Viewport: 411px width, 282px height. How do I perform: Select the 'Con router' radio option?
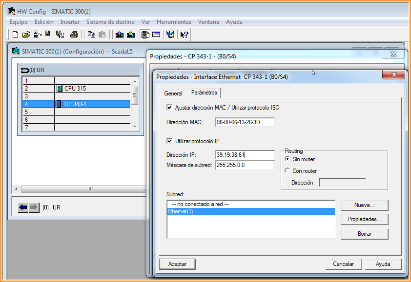tap(287, 170)
